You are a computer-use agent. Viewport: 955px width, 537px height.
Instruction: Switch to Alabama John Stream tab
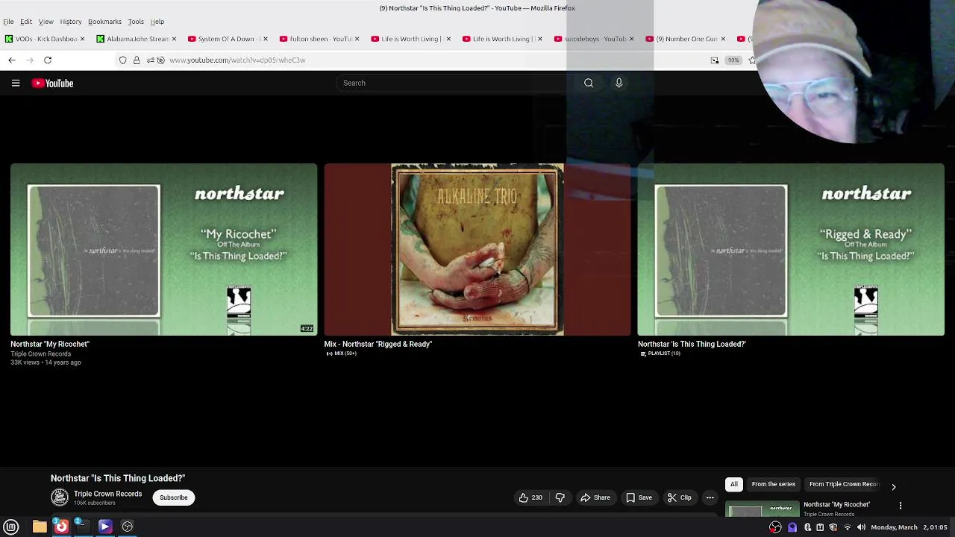[137, 39]
